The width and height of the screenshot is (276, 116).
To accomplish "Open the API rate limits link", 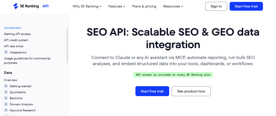I will pos(14,46).
